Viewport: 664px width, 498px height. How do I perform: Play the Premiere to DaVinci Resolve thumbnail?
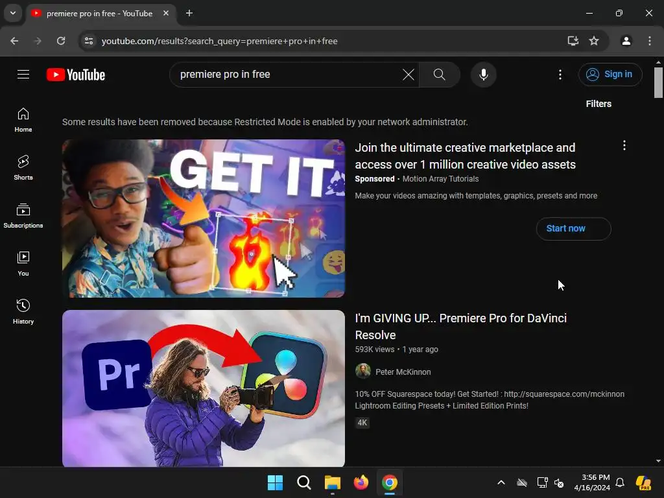click(203, 388)
